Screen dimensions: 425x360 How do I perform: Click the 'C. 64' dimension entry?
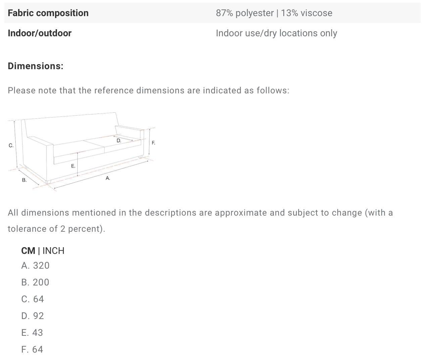click(33, 299)
